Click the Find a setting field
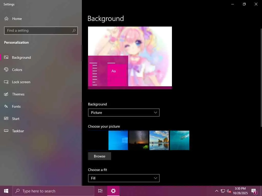 click(41, 31)
